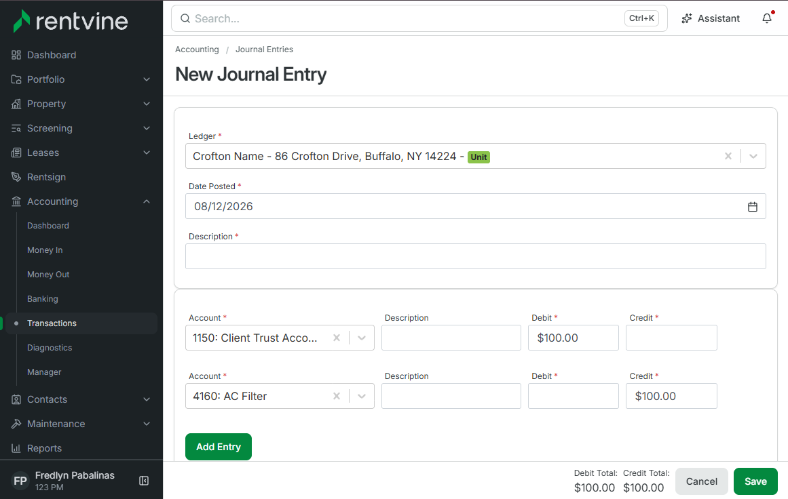Click the Accounting bank icon
The width and height of the screenshot is (788, 499).
point(16,201)
